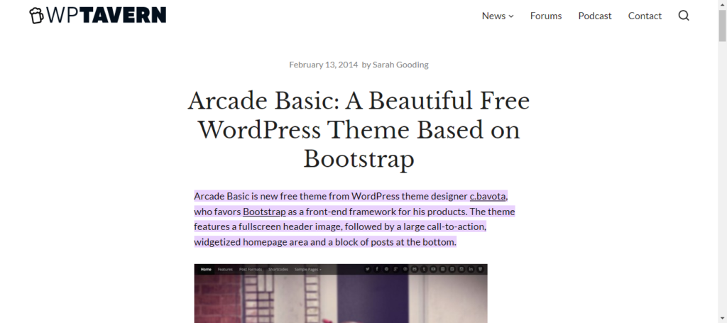Open the Arcade Basic theme screenshot image
This screenshot has width=727, height=323.
tap(341, 293)
